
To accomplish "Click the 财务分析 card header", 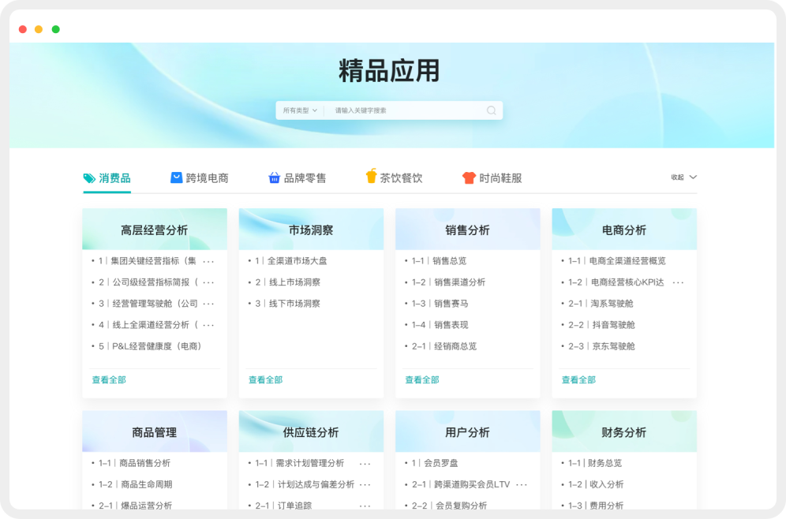I will tap(623, 432).
